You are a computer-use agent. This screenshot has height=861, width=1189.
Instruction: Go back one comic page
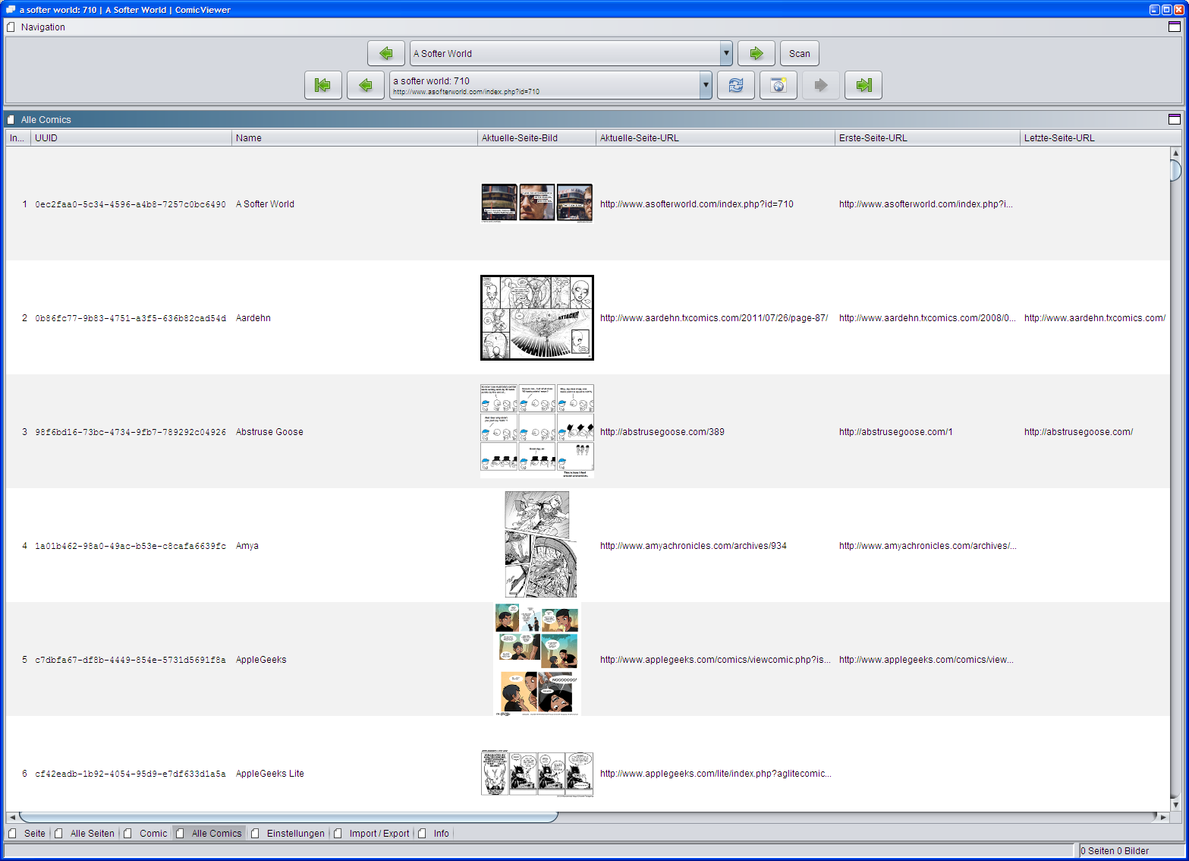coord(365,85)
